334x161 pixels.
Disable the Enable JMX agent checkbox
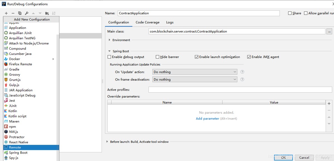click(249, 57)
